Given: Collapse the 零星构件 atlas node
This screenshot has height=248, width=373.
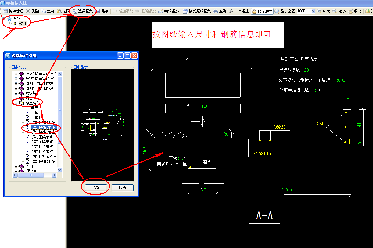Looking at the screenshot, I should 16,103.
